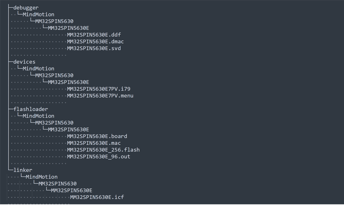This screenshot has height=205, width=344.
Task: Click MM32SPIN5630E folder under the linker tree
Action: point(72,191)
